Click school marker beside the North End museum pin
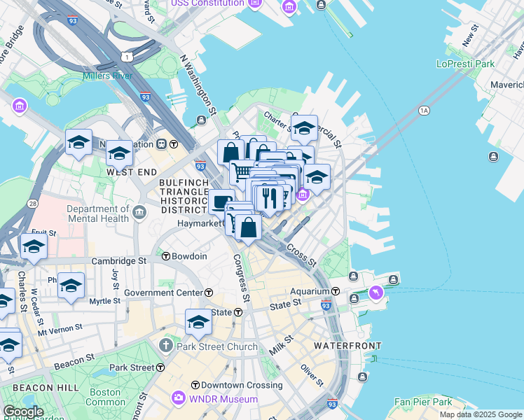 pos(317,179)
